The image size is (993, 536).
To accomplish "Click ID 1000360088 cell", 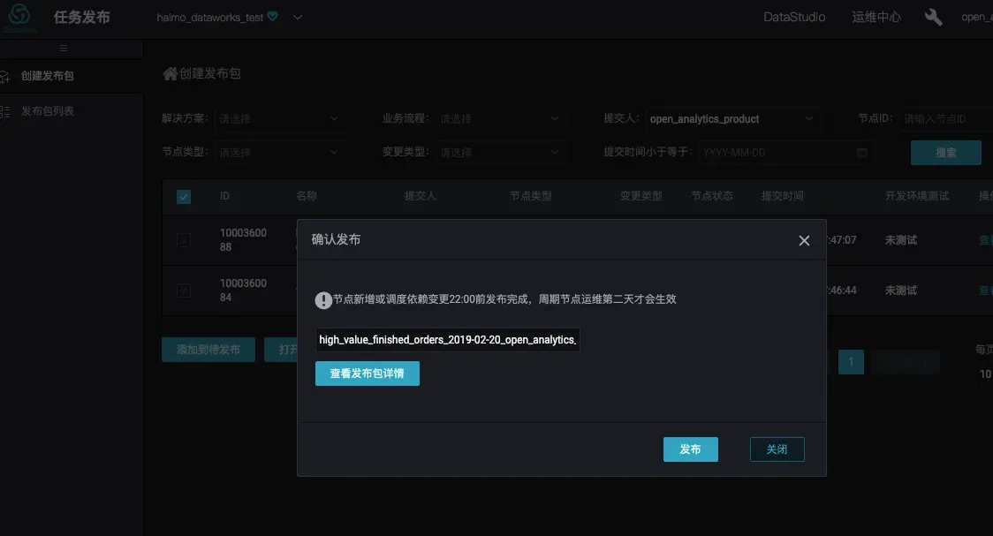I will pos(243,240).
